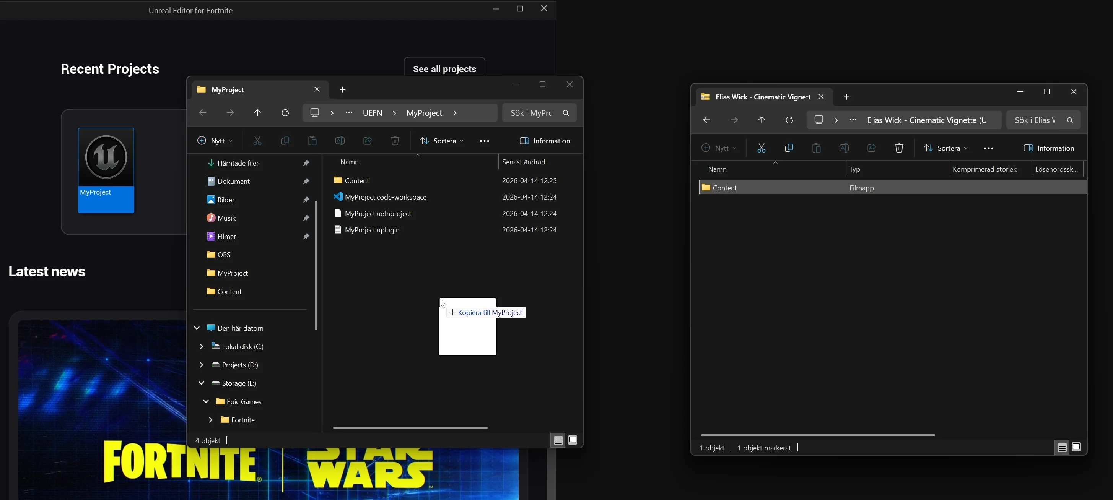The height and width of the screenshot is (500, 1113).
Task: Click the Paste icon in Elias Wick window
Action: coord(817,148)
